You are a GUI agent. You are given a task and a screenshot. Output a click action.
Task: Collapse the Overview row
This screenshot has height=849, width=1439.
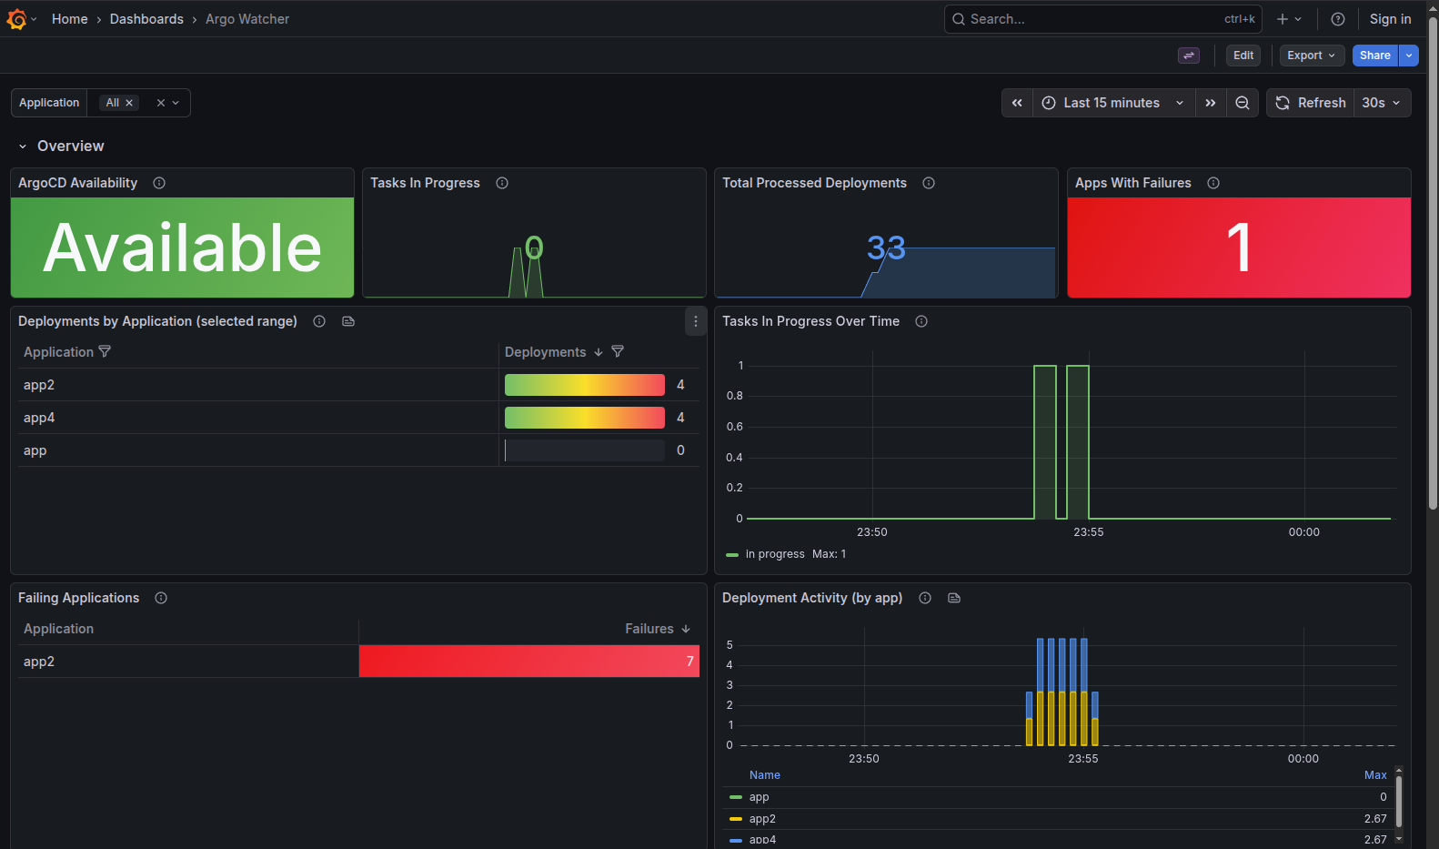coord(23,147)
